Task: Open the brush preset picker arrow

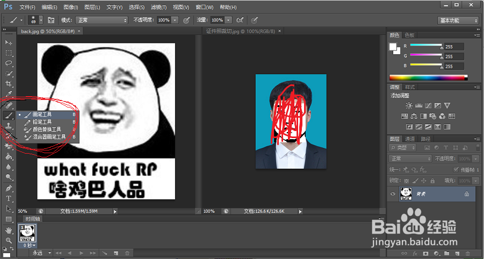Action: point(41,20)
